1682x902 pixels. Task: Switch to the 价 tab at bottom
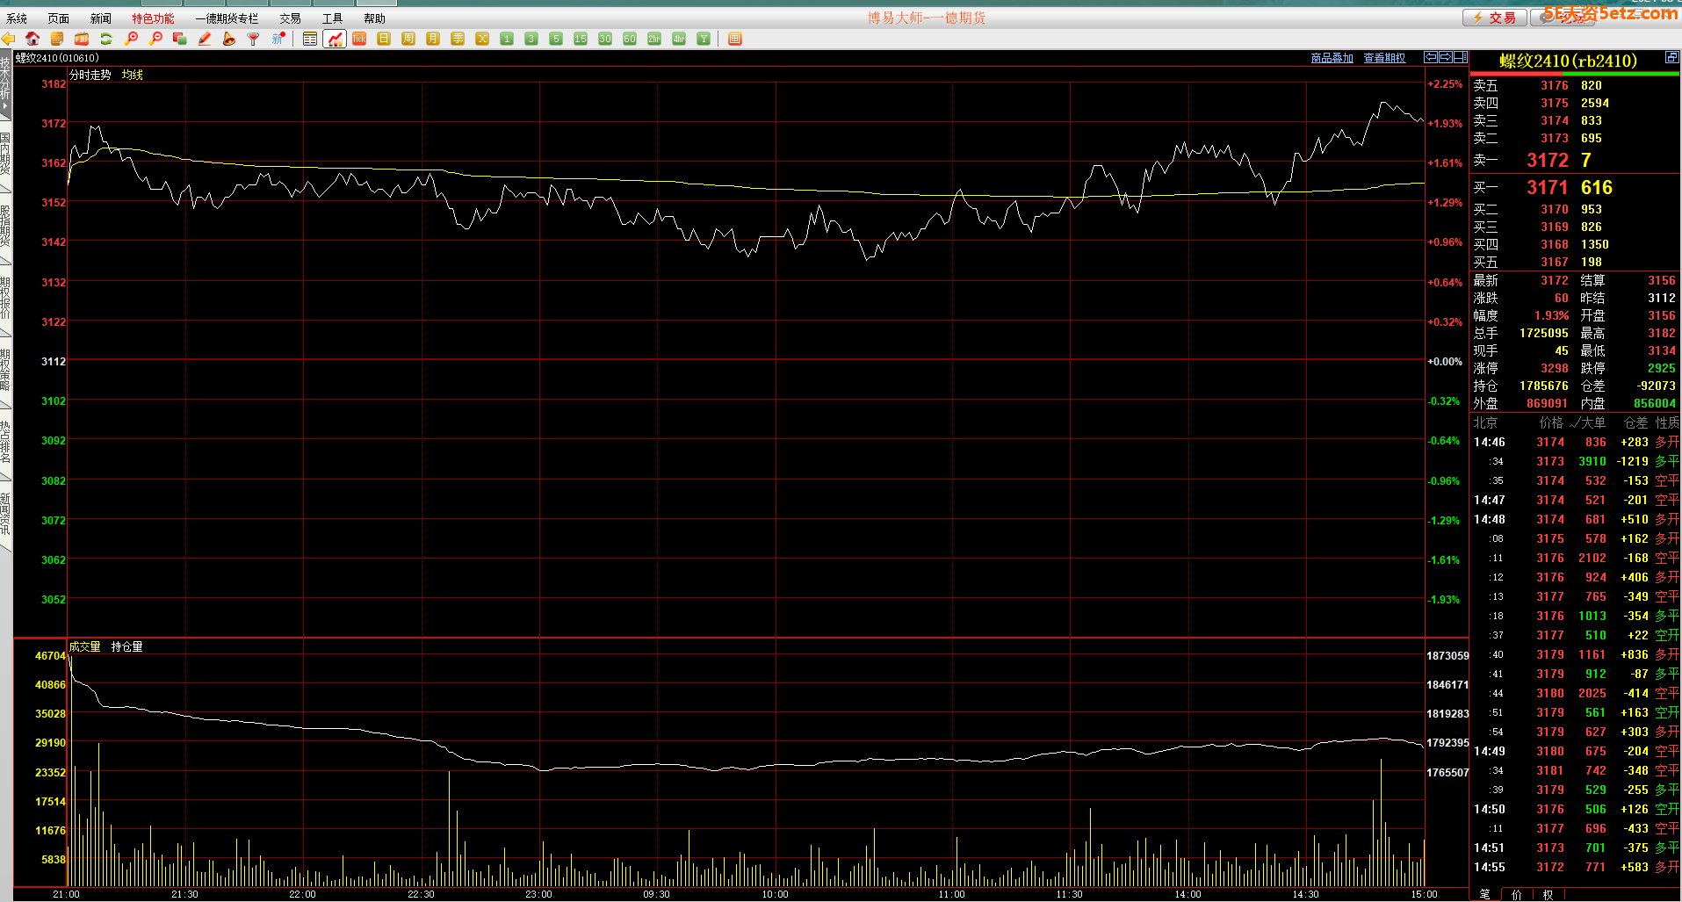point(1517,894)
